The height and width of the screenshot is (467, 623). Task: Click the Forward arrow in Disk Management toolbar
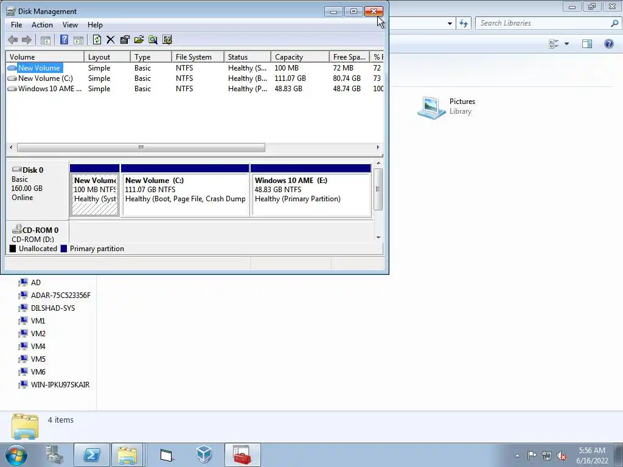tap(27, 40)
